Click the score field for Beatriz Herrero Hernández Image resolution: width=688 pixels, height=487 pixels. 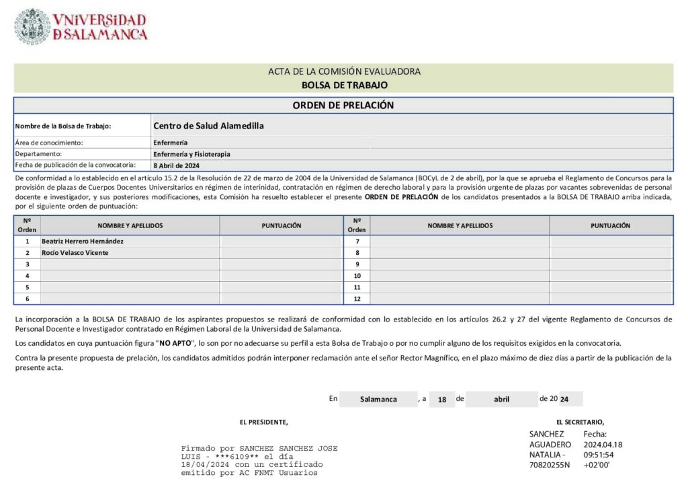point(282,241)
